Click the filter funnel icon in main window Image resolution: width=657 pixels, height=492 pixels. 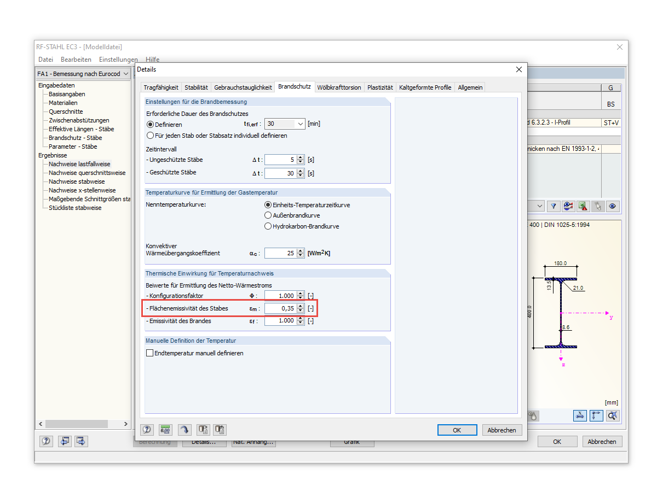(554, 206)
